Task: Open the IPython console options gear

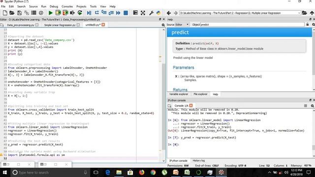Action: click(x=313, y=106)
